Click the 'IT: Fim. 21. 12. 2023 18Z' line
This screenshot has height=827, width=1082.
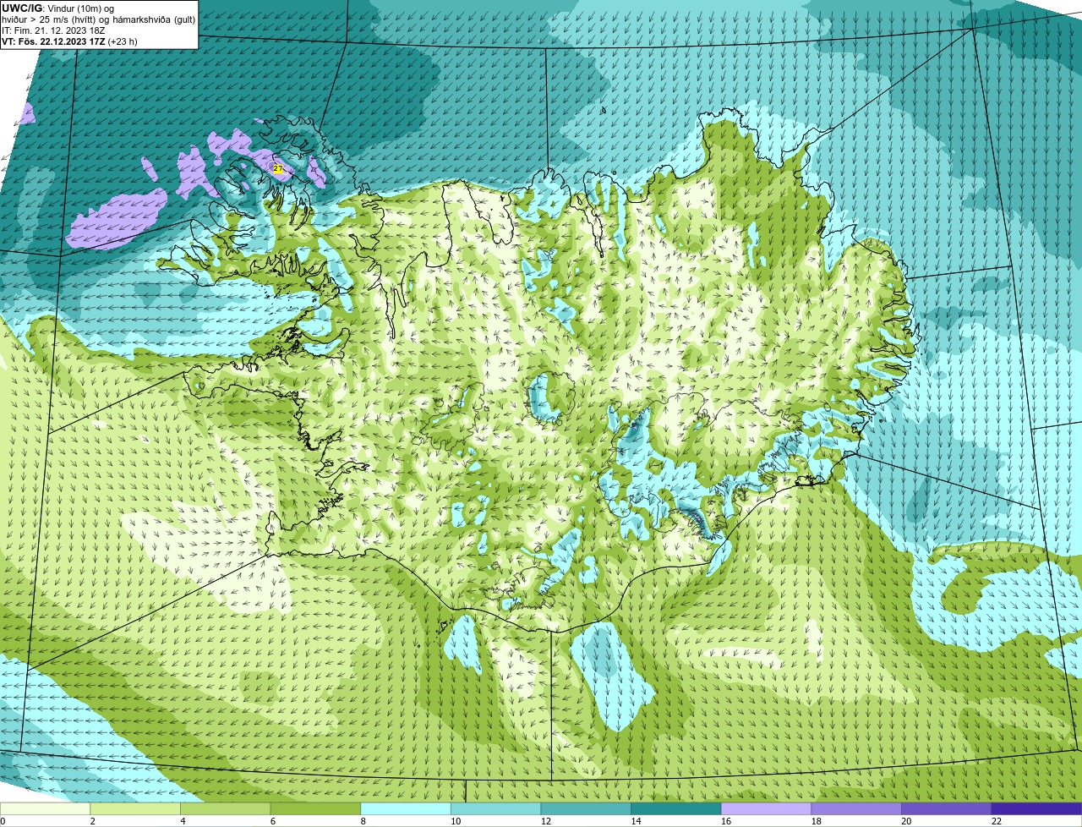pyautogui.click(x=53, y=30)
